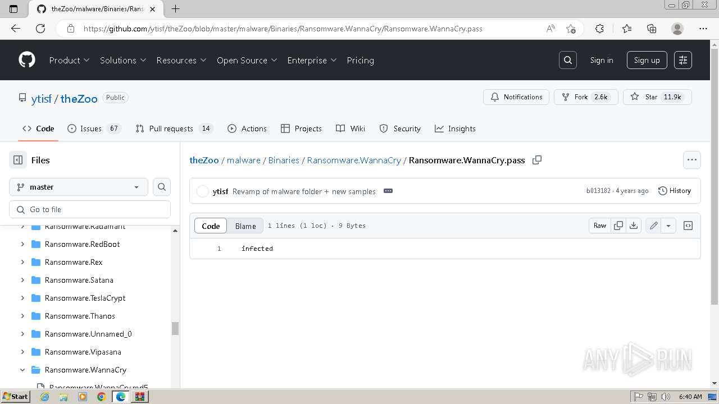Star the theZoo repository
This screenshot has width=719, height=404.
pyautogui.click(x=657, y=97)
